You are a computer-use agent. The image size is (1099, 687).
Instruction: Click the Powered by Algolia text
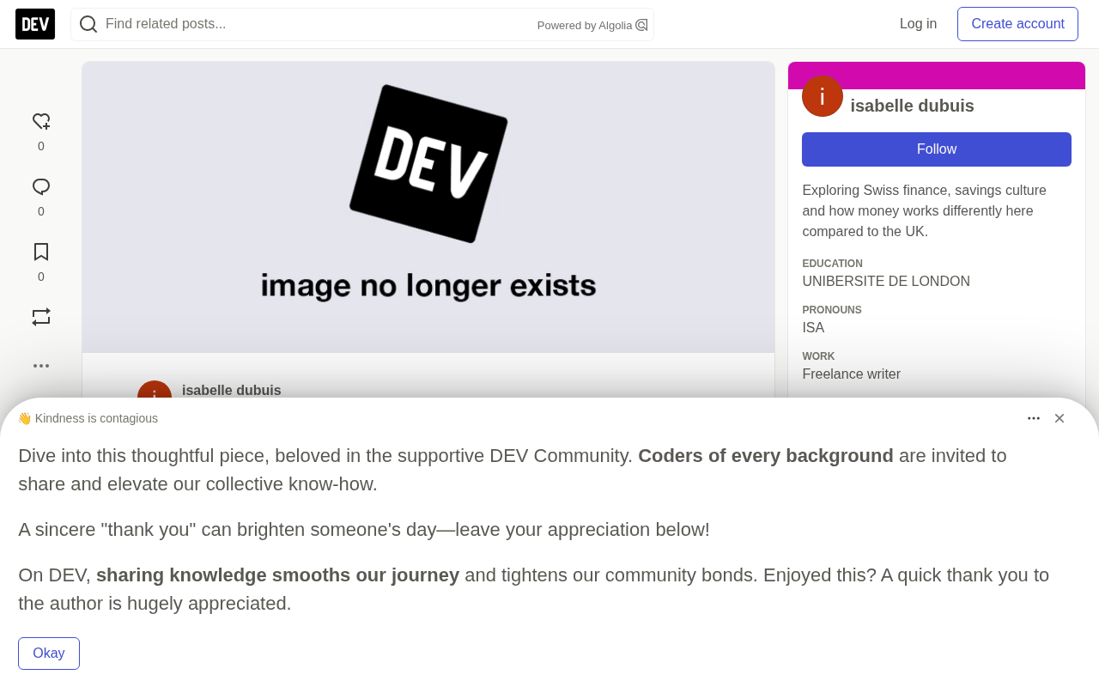tap(585, 26)
